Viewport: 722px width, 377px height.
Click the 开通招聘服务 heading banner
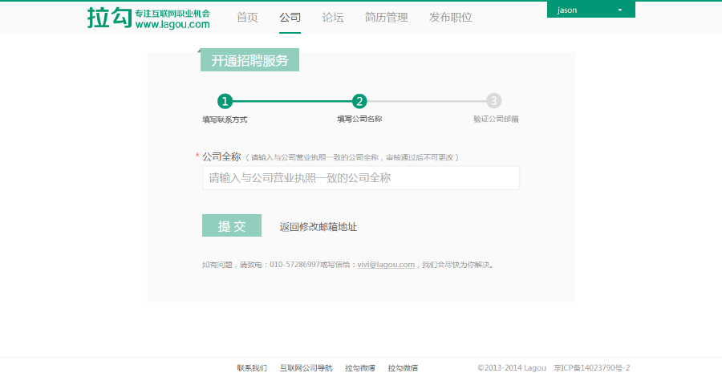coord(249,60)
